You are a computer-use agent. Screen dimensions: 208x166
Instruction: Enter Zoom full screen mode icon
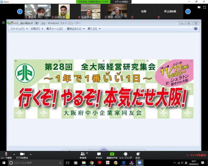(x=205, y=7)
